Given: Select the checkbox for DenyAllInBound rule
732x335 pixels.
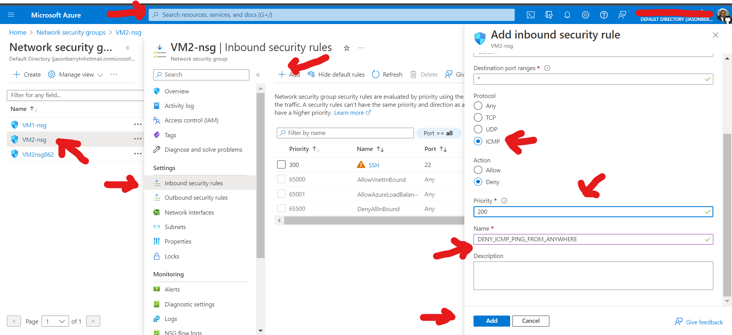Looking at the screenshot, I should (281, 208).
